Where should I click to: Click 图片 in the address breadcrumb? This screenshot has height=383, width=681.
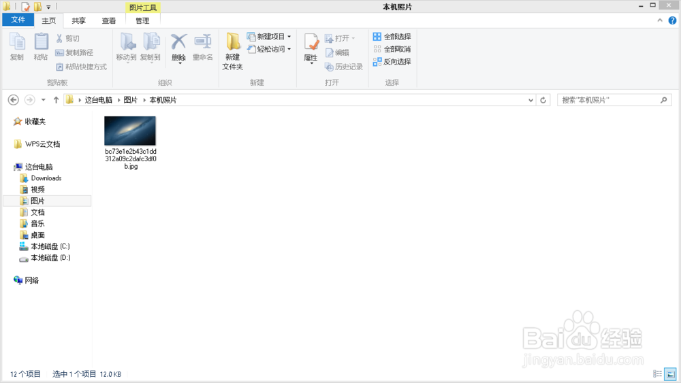(130, 100)
